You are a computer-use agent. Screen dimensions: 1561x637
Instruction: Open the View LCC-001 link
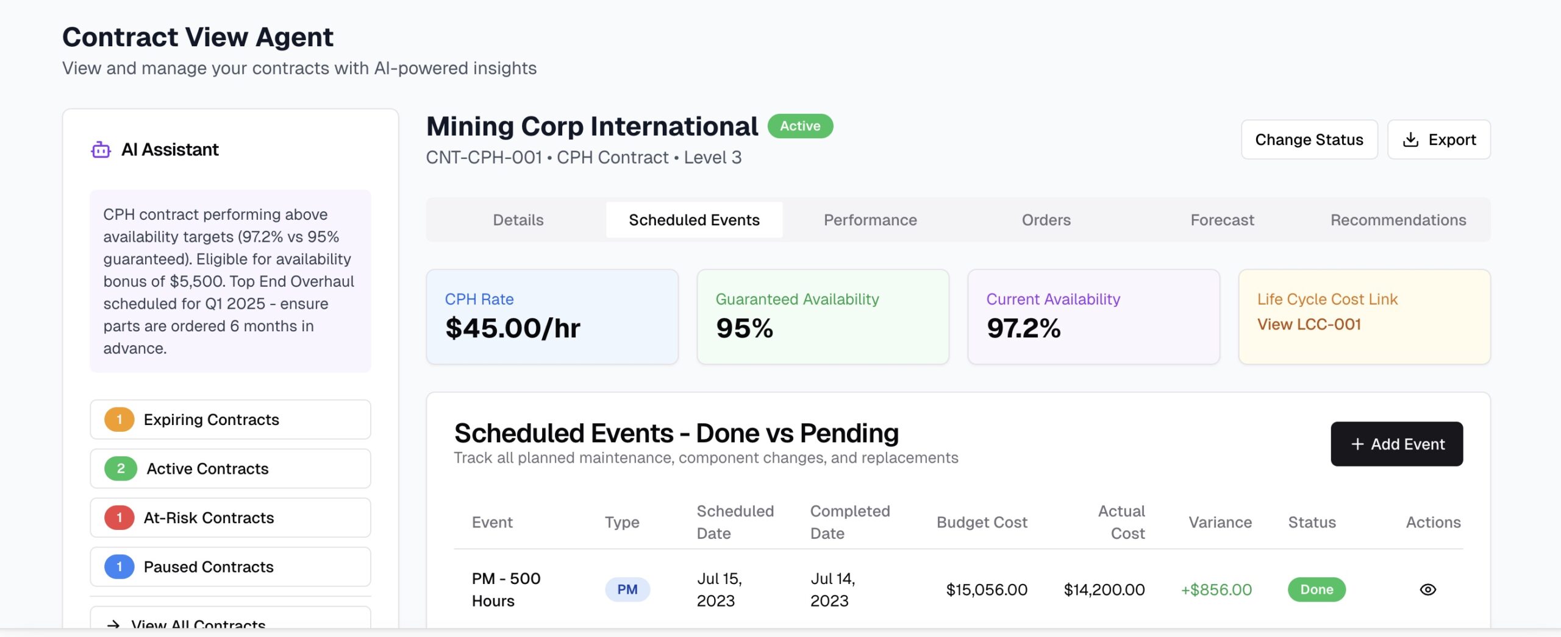[x=1310, y=324]
